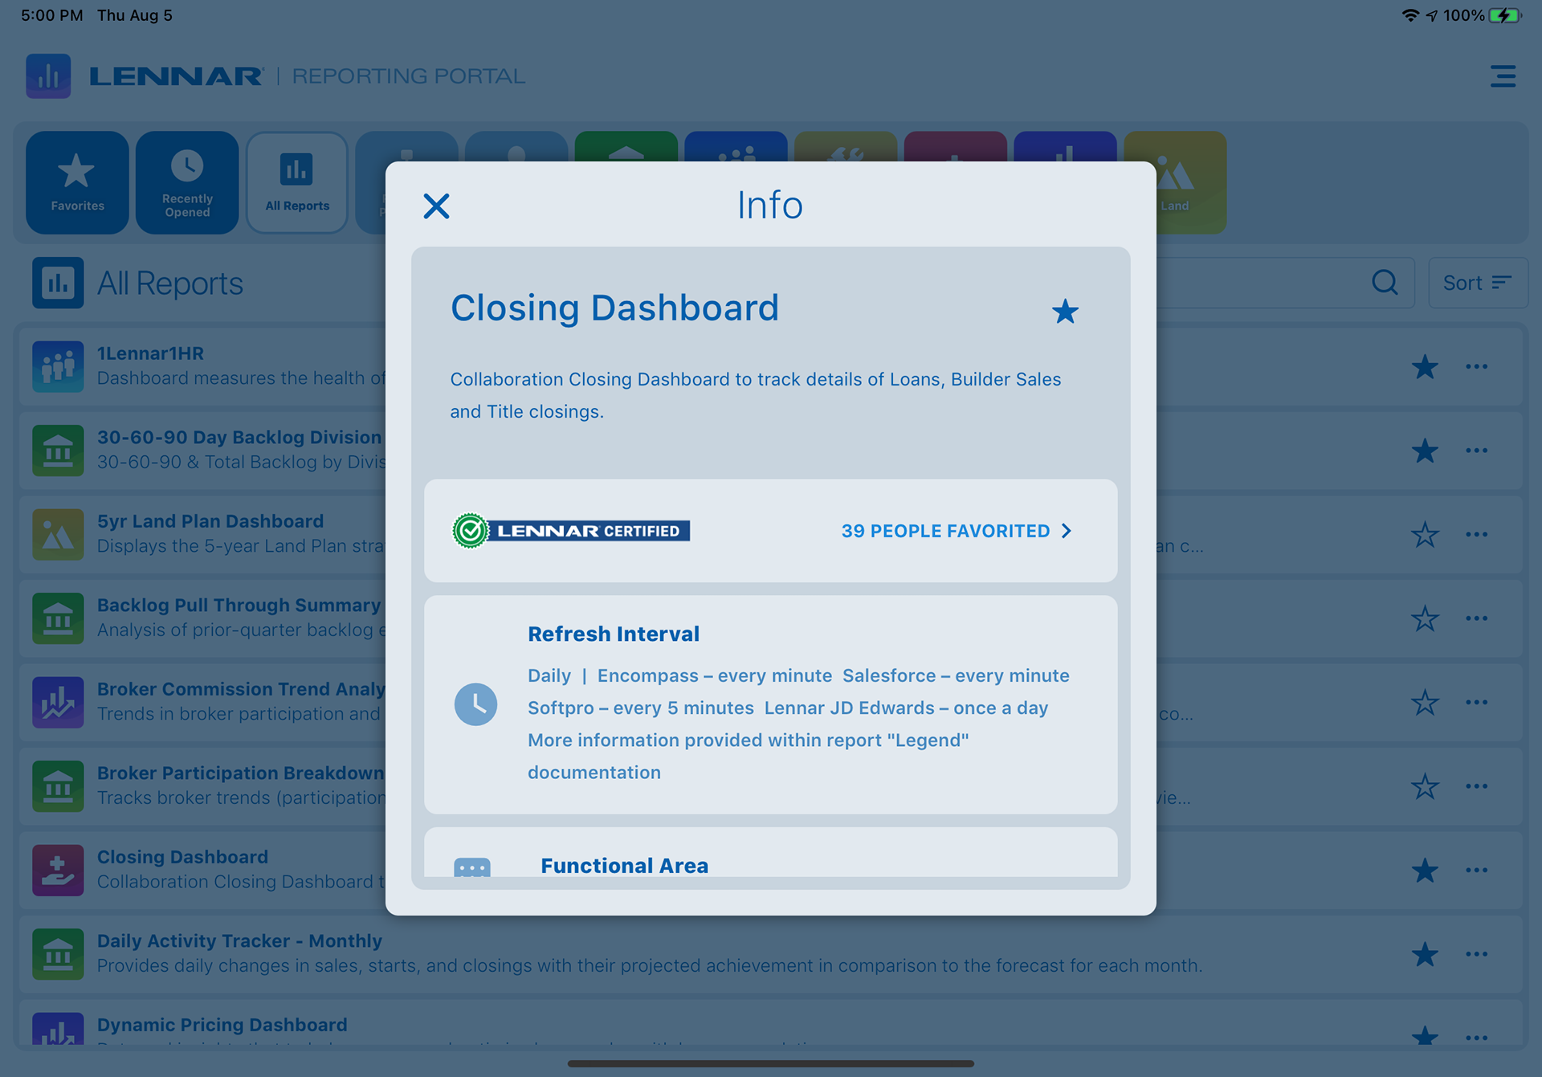Toggle favorite star for 30-60-90 Day Backlog
The height and width of the screenshot is (1077, 1542).
coord(1425,451)
